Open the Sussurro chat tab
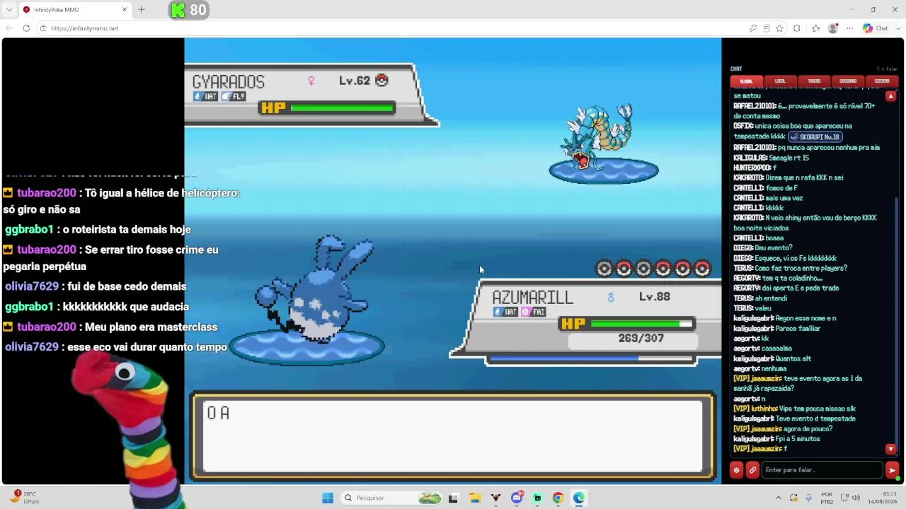The image size is (906, 509). point(848,81)
